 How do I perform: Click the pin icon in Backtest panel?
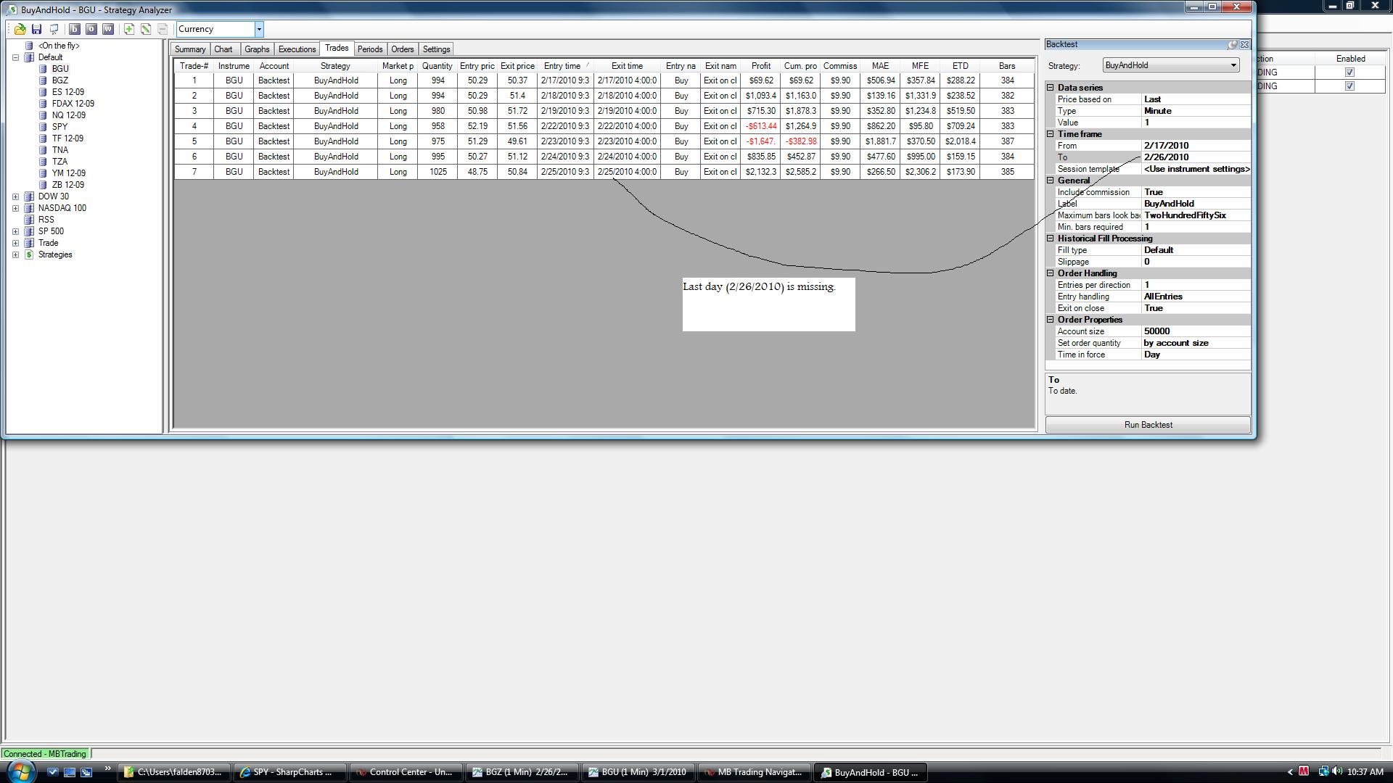[1232, 45]
